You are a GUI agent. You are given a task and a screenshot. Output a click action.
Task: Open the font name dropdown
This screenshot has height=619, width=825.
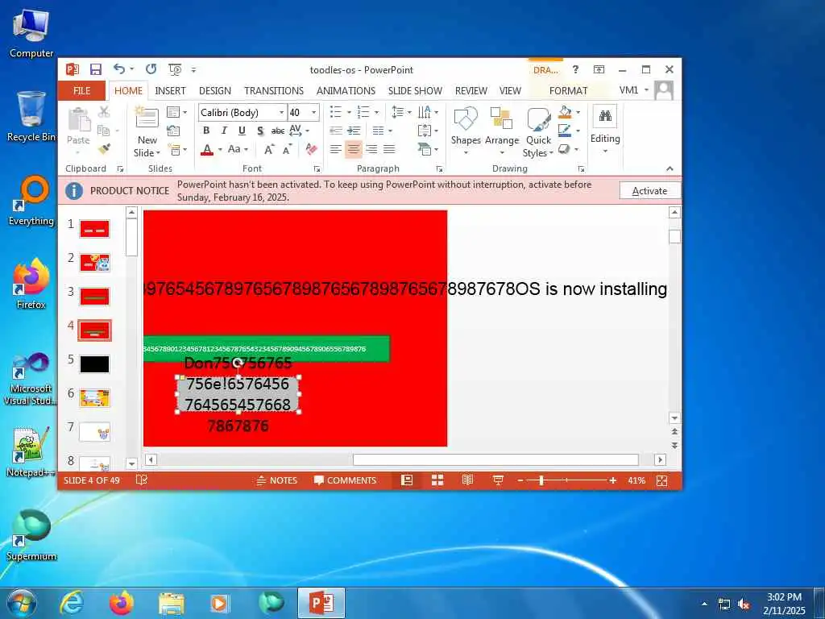click(x=281, y=112)
